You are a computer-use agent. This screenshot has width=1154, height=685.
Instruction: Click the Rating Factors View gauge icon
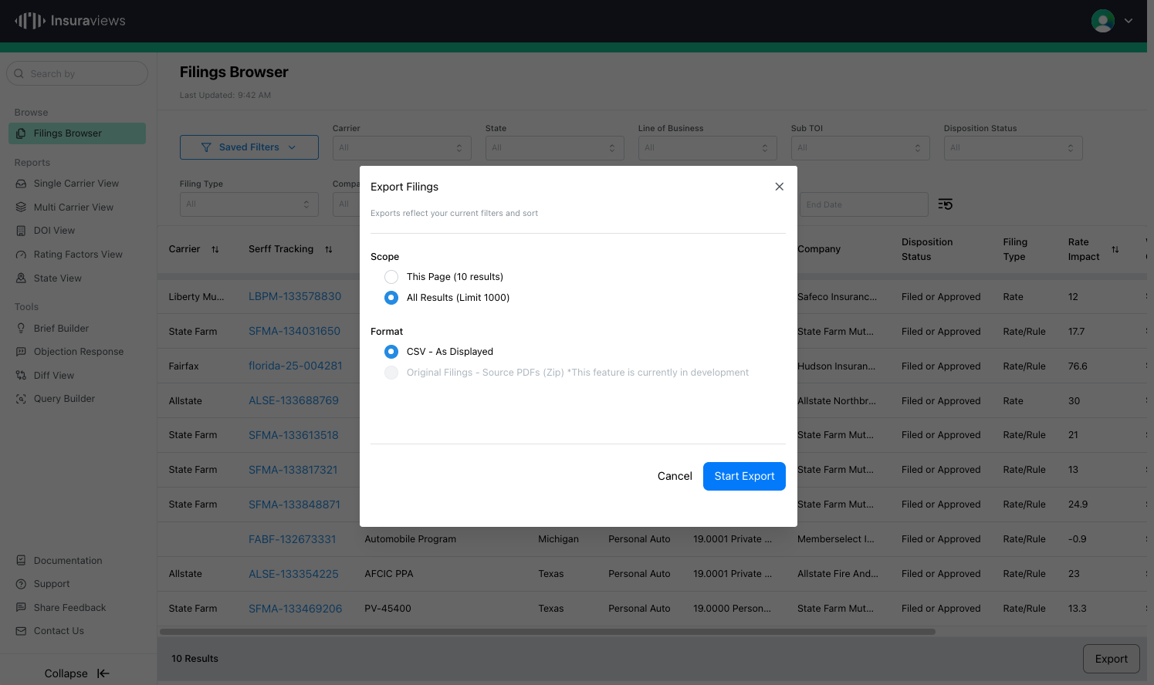[x=21, y=255]
